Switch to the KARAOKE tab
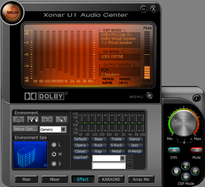The height and width of the screenshot is (187, 205). (111, 180)
